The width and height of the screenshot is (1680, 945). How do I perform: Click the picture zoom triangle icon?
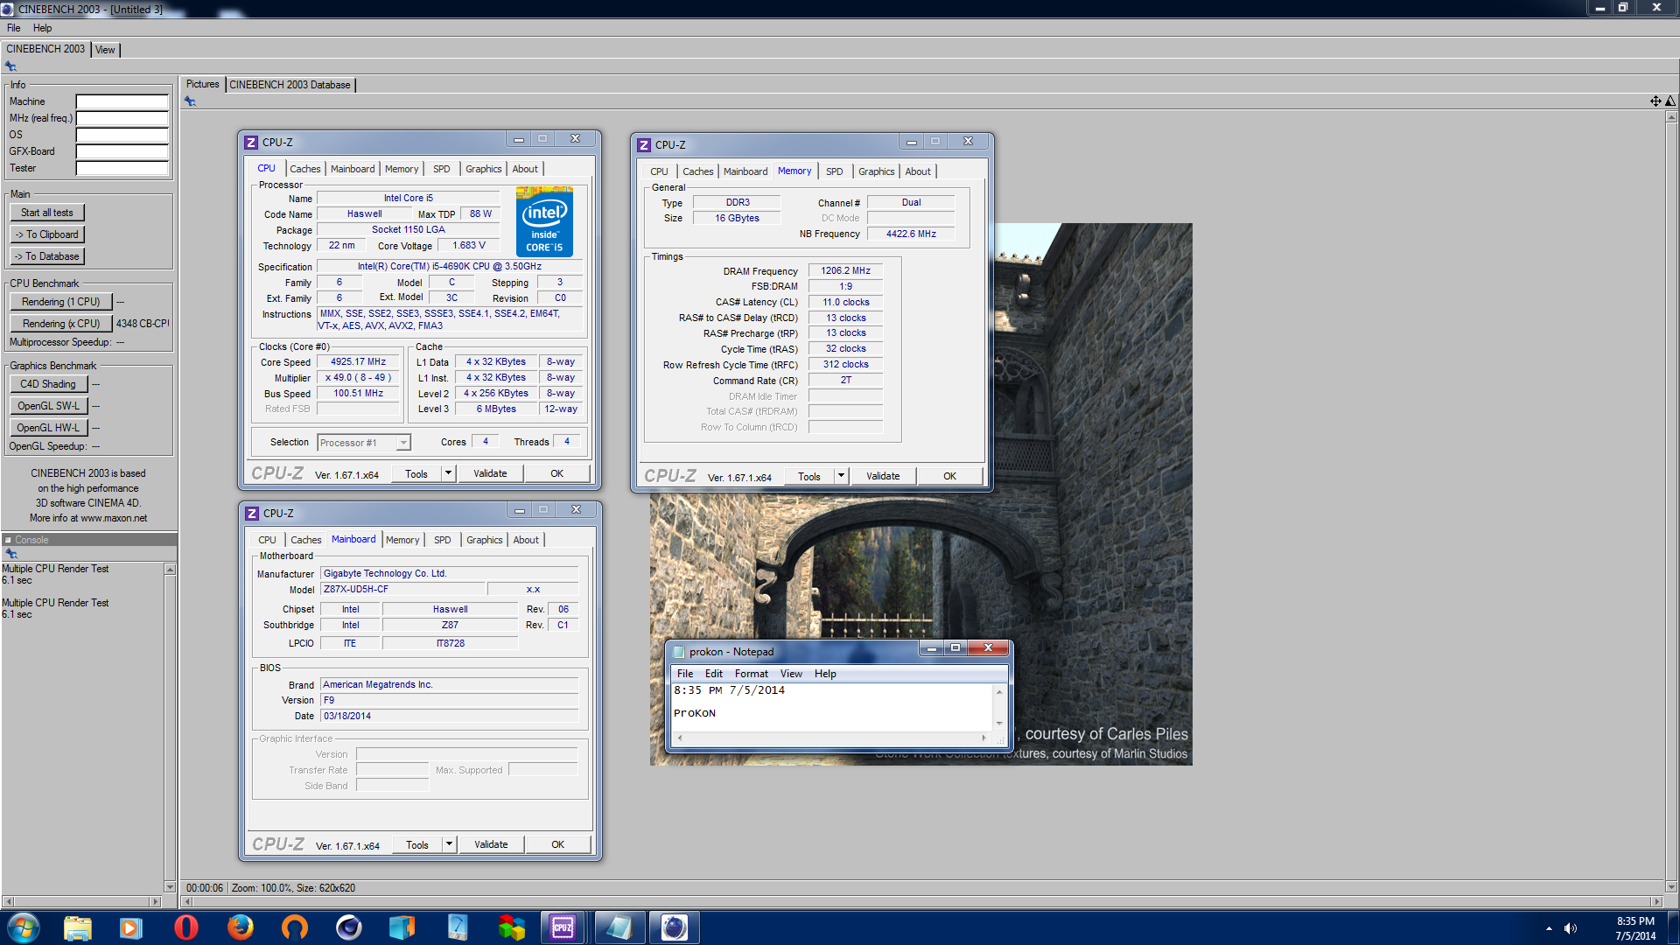1669,101
